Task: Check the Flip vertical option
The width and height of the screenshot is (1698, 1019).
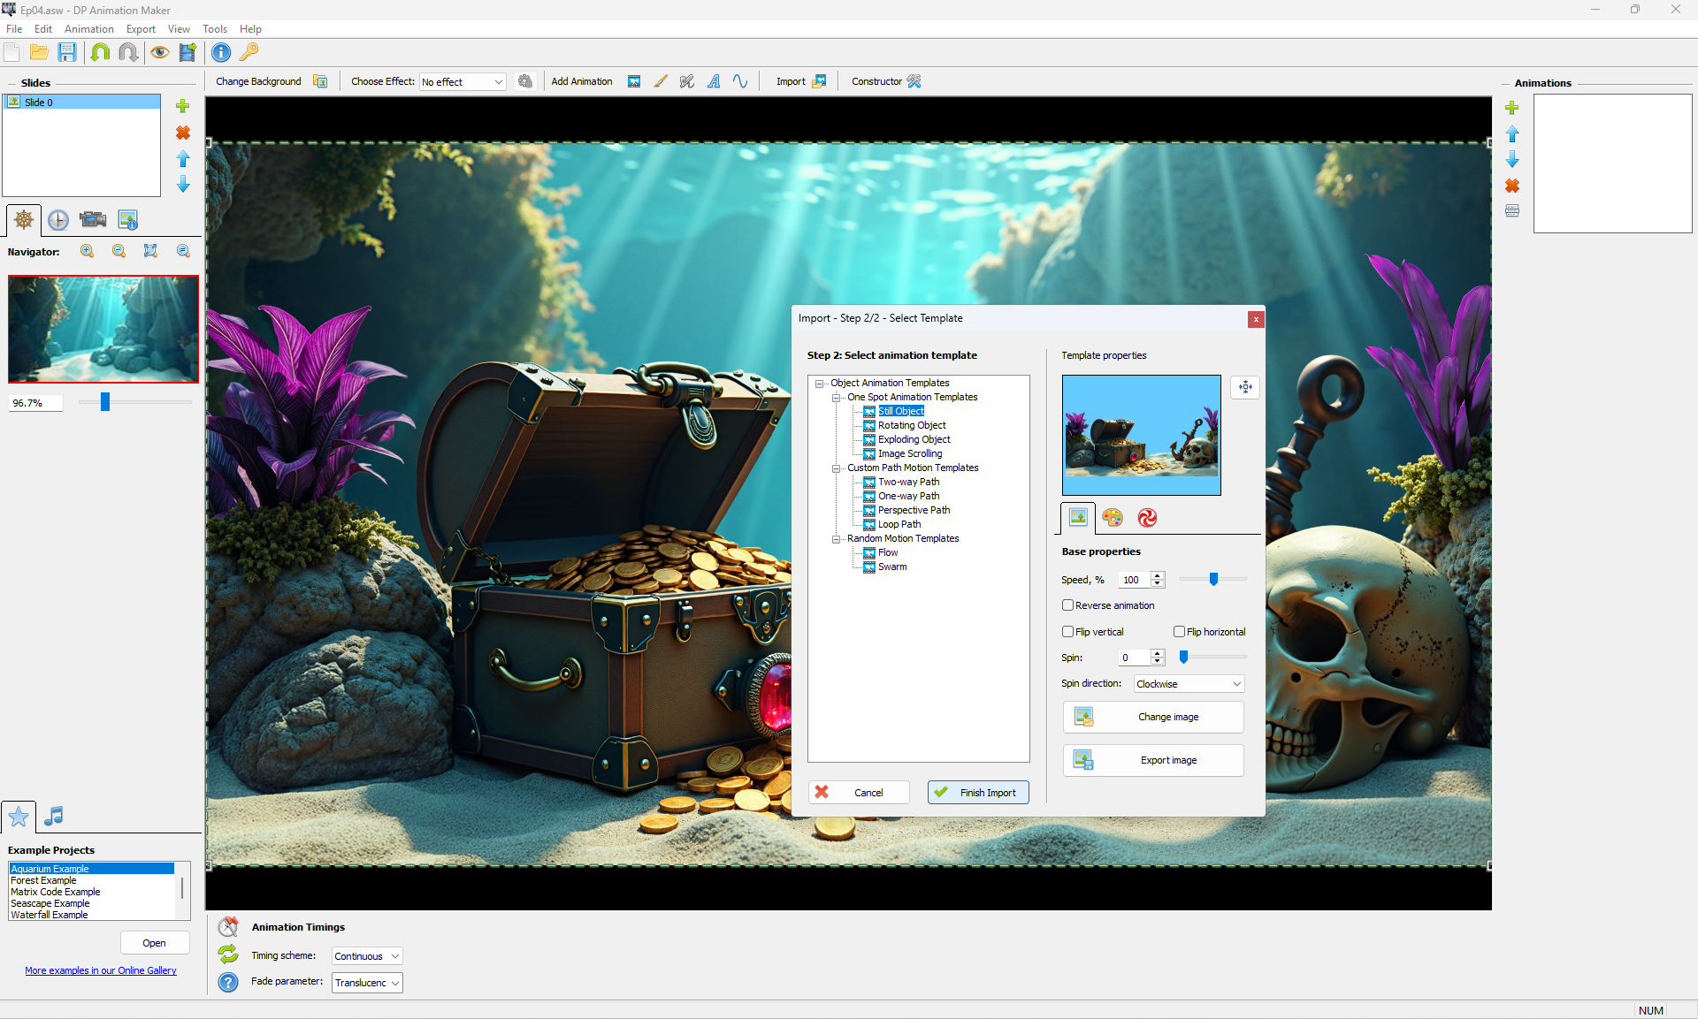Action: pyautogui.click(x=1068, y=632)
